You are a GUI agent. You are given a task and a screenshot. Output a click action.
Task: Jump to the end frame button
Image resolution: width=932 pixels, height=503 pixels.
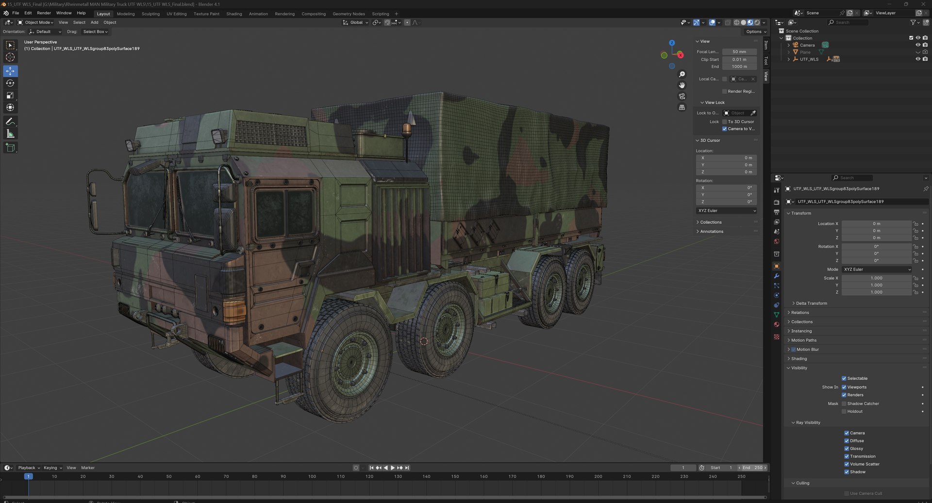tap(407, 468)
